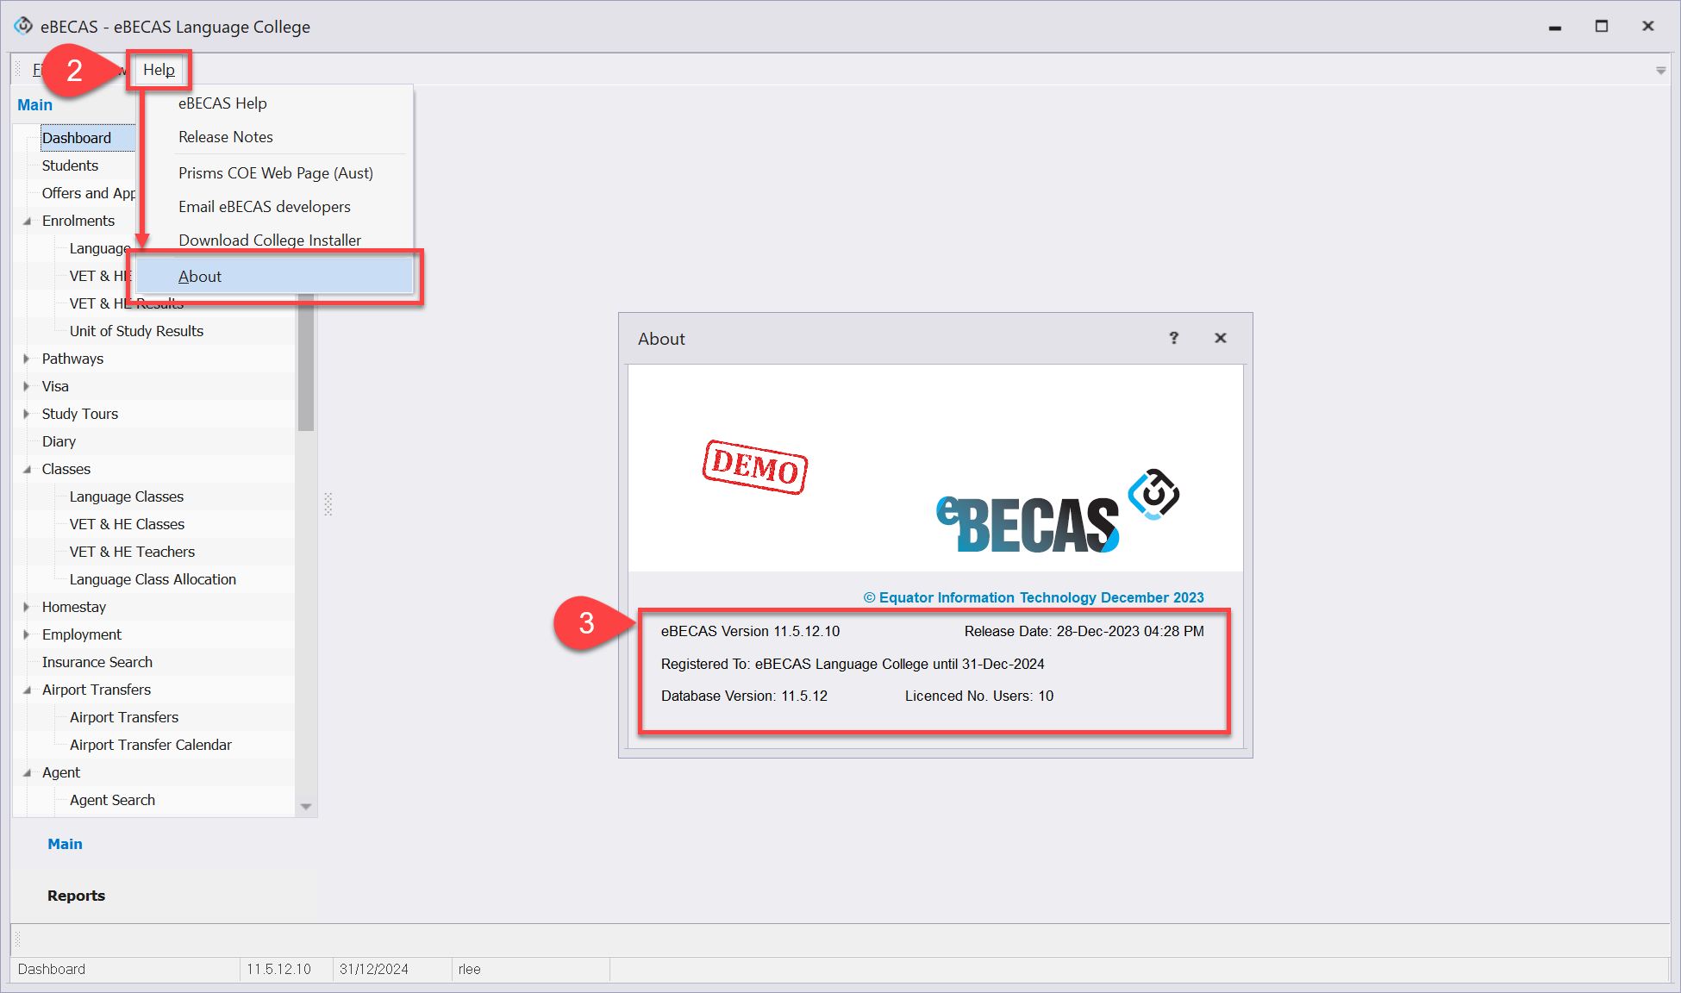
Task: Click the eBECAS app logo icon in title bar
Action: [23, 26]
